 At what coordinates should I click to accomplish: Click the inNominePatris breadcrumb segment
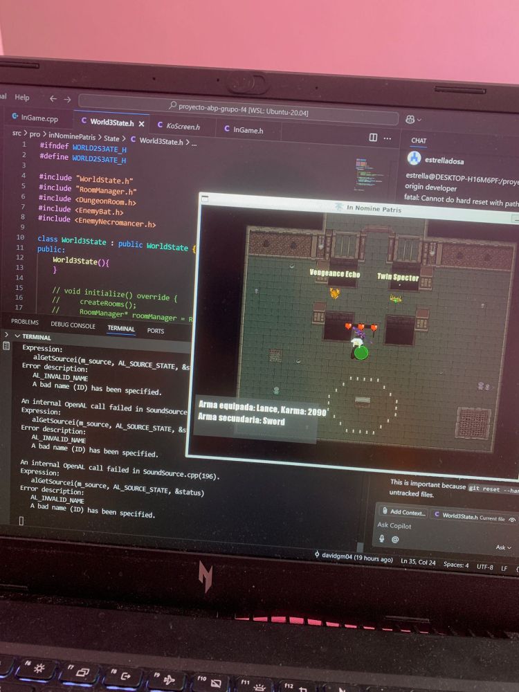pos(71,136)
